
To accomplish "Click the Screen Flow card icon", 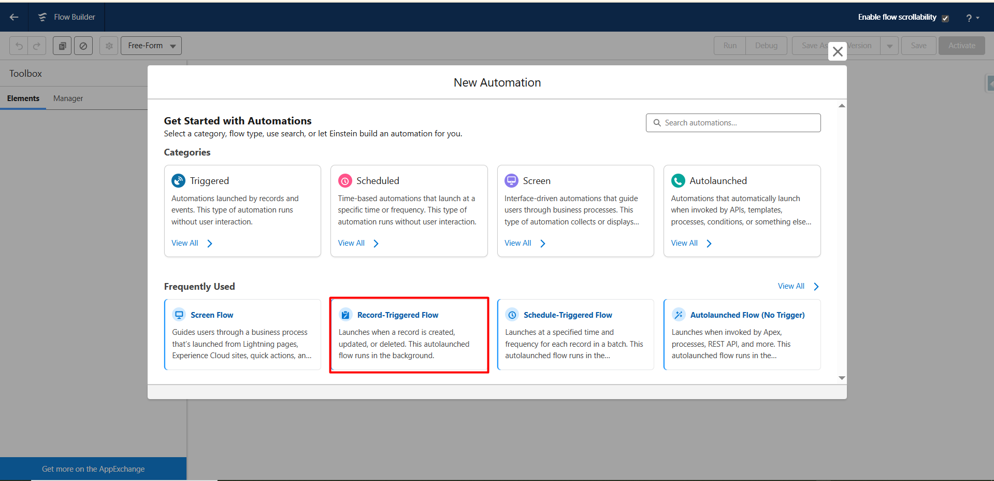I will coord(179,315).
